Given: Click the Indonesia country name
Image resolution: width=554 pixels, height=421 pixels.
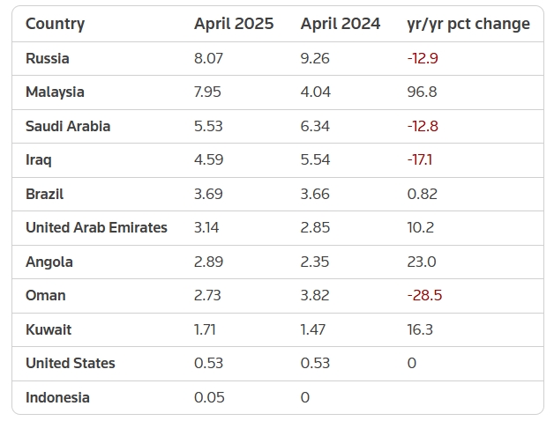Looking at the screenshot, I should click(x=57, y=397).
